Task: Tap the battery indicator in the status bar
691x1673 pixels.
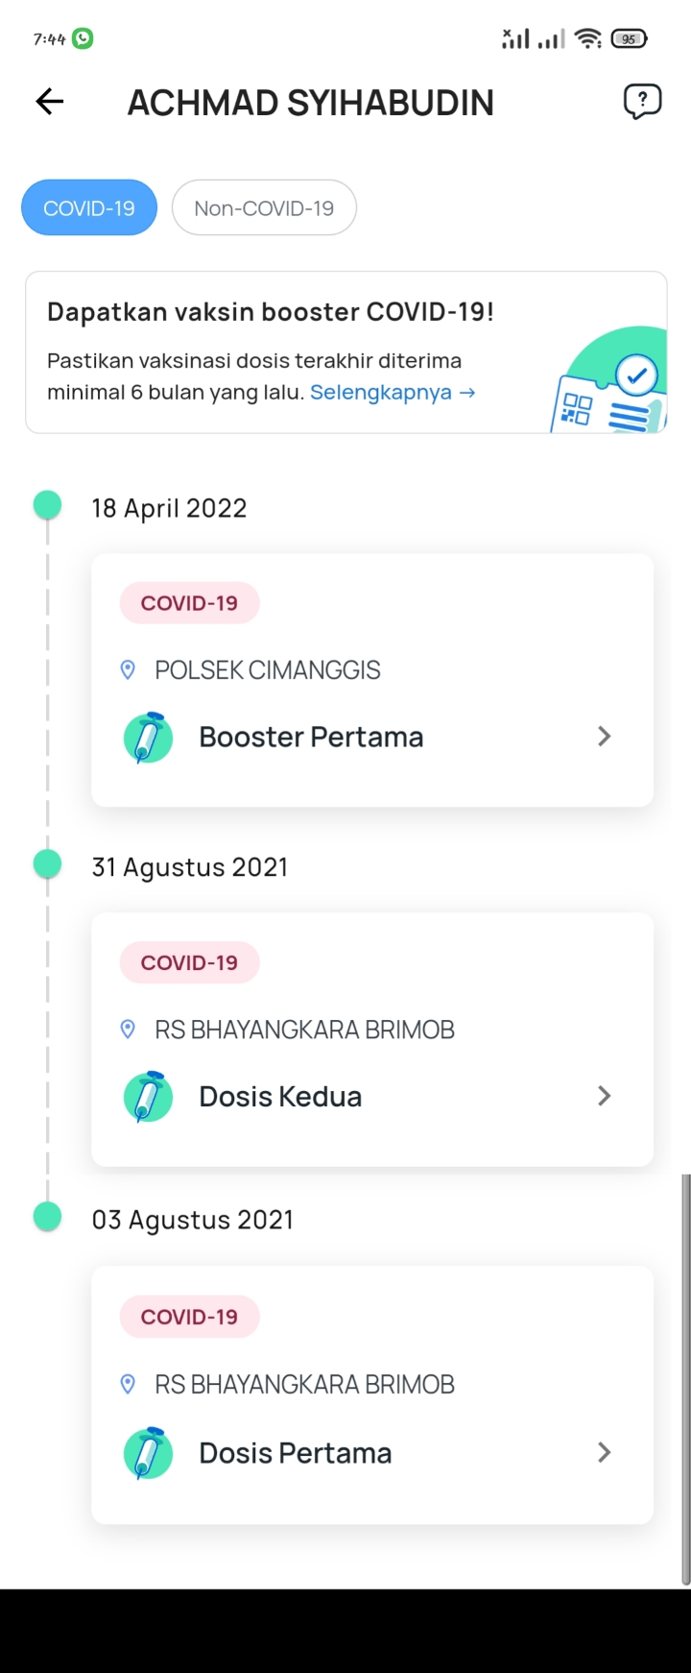Action: point(630,39)
